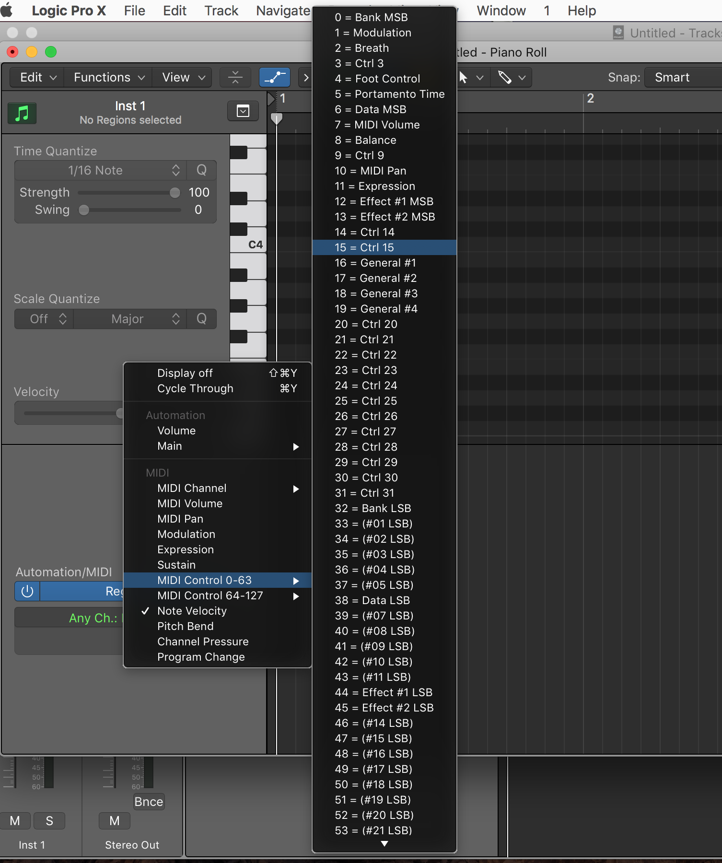722x863 pixels.
Task: Click the green music note region icon
Action: click(22, 113)
